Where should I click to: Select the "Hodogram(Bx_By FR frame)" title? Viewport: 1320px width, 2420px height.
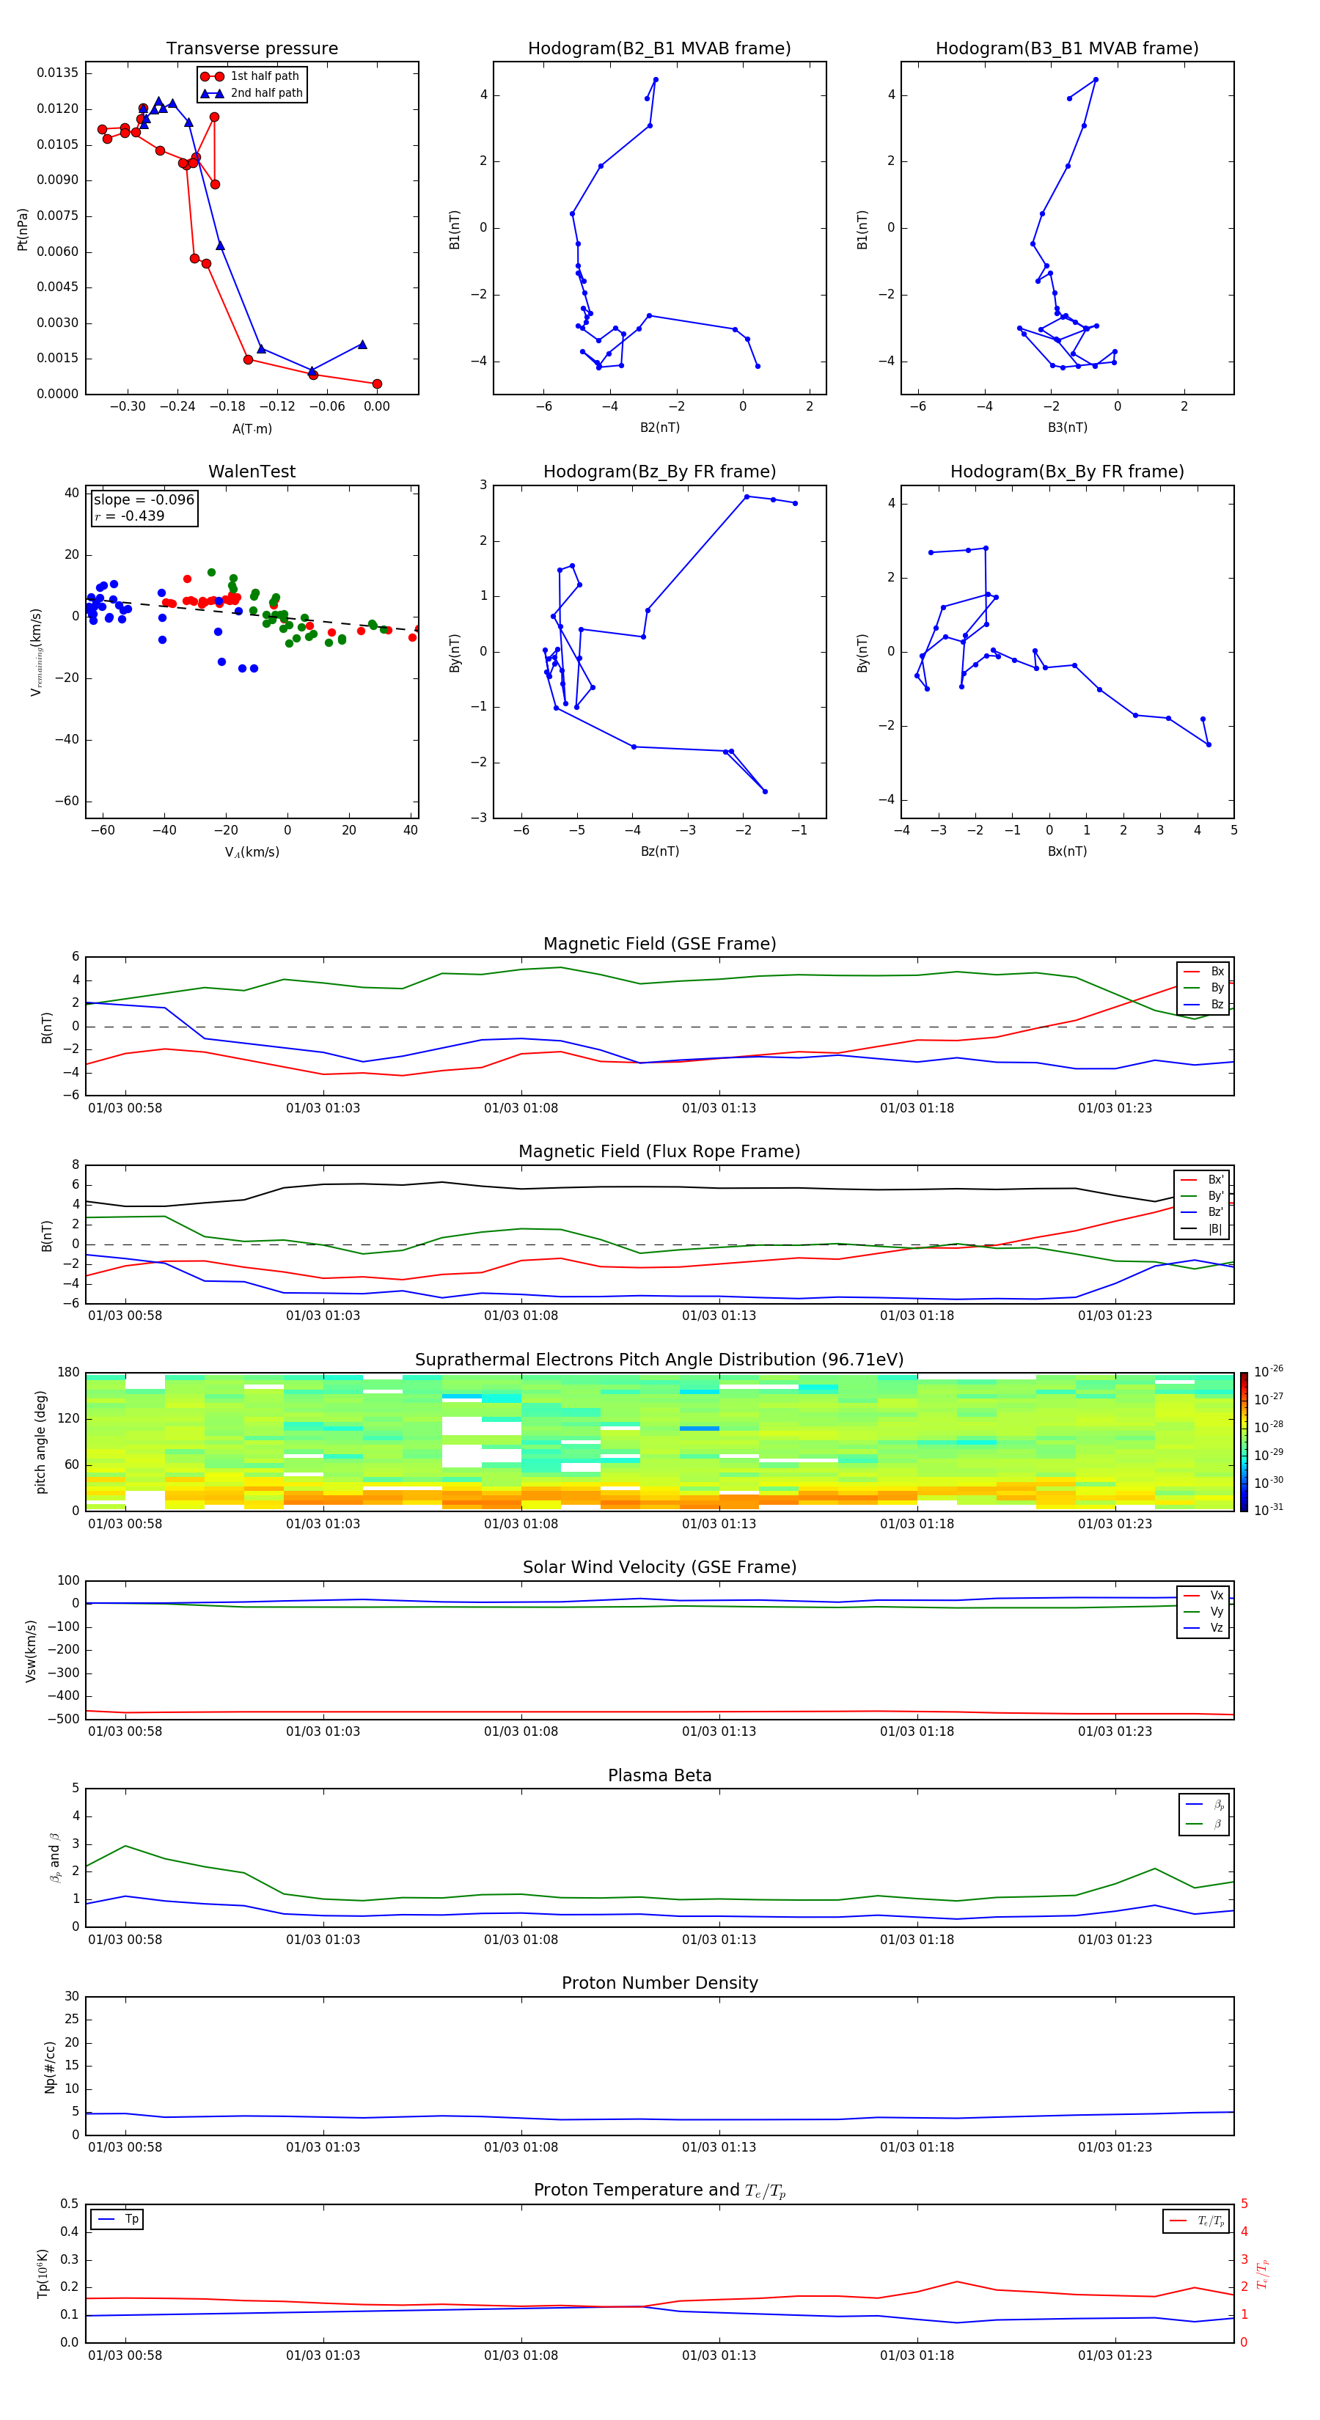click(x=1067, y=472)
